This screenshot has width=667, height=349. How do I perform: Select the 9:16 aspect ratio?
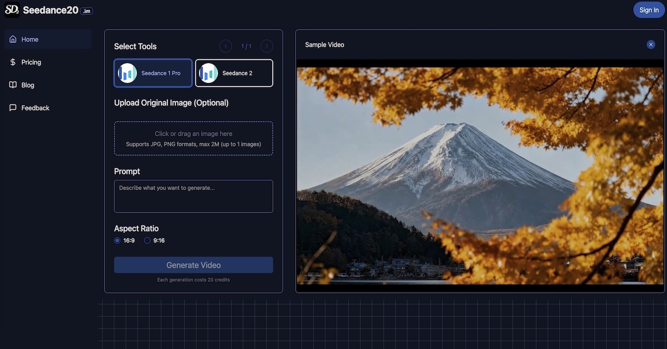147,241
